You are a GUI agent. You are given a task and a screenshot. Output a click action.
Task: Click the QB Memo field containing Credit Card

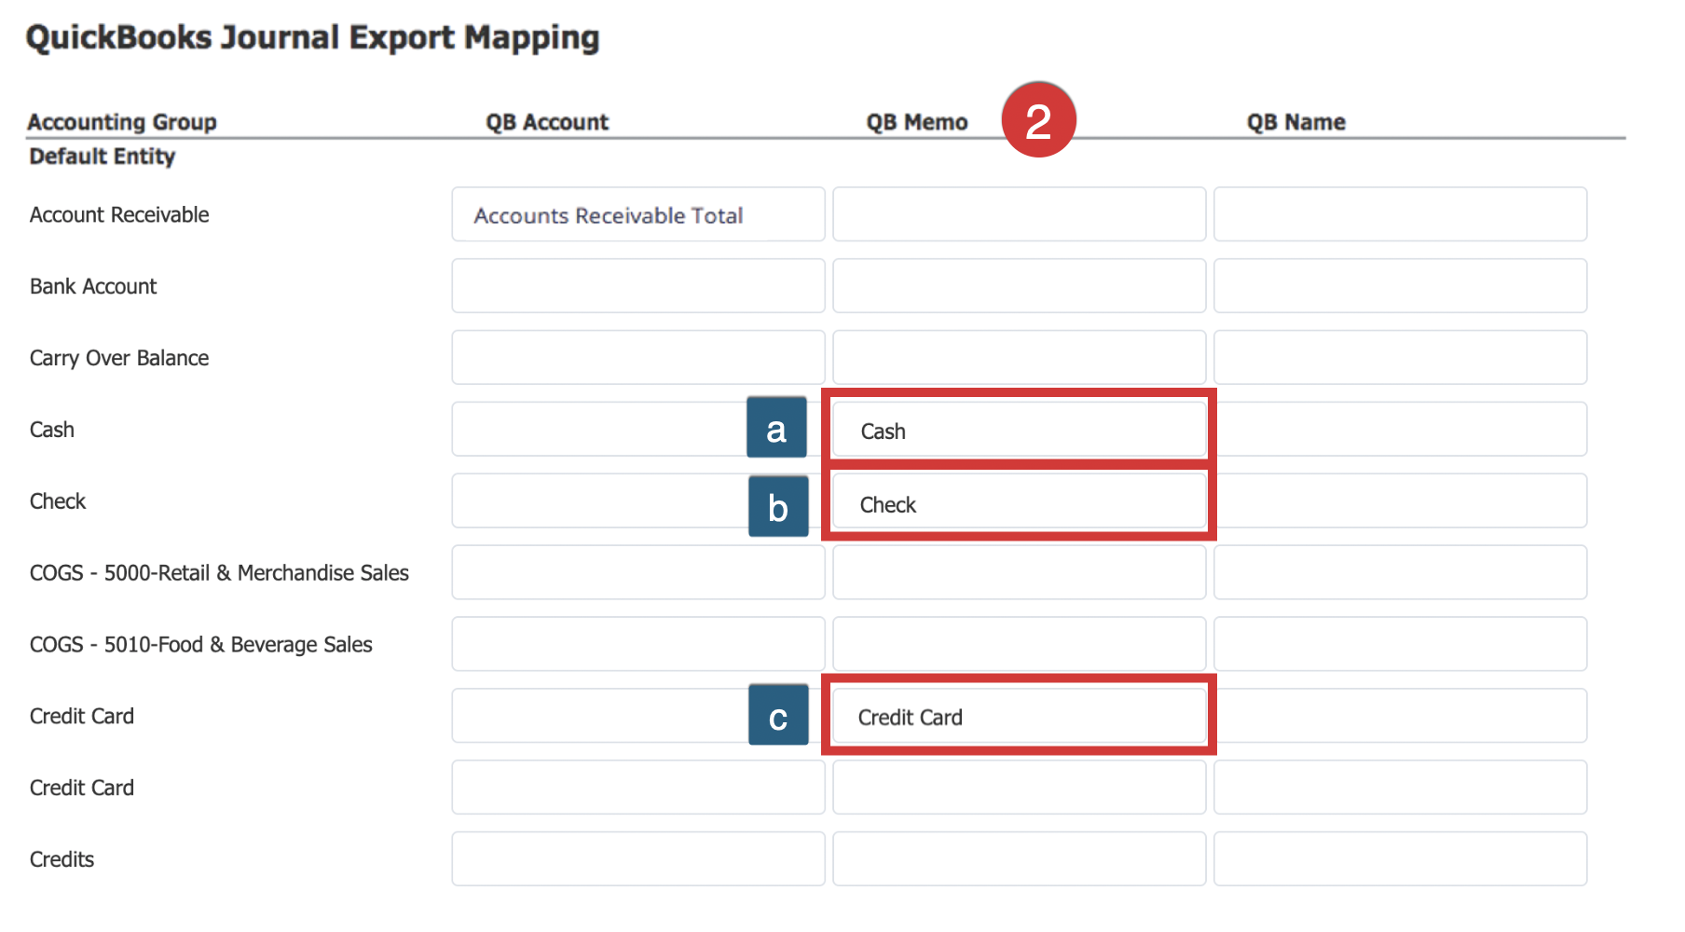point(1019,716)
